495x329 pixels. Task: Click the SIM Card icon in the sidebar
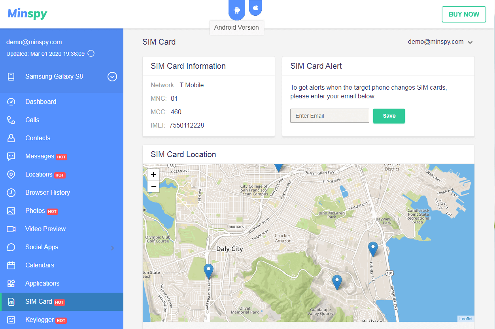[11, 302]
